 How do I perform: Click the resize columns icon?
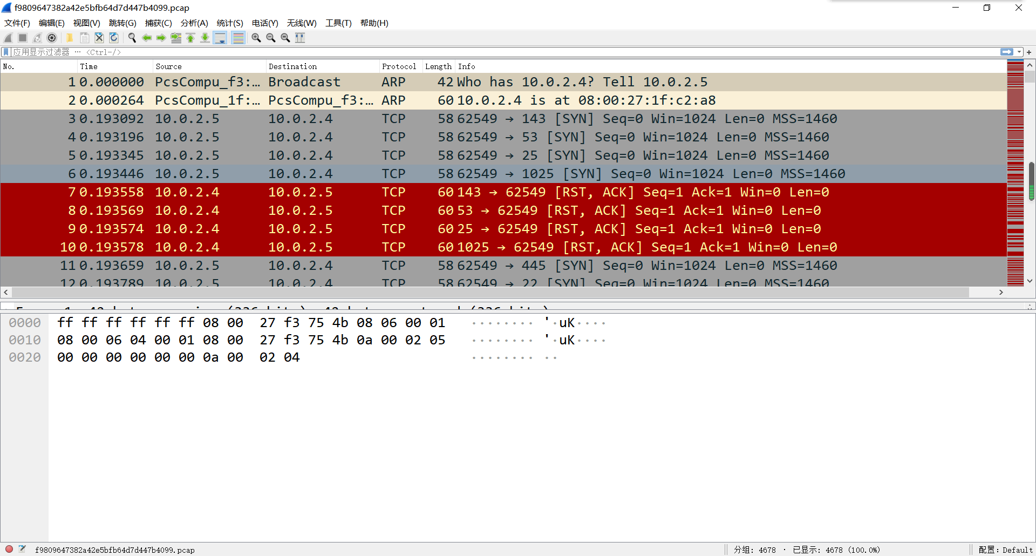[300, 38]
